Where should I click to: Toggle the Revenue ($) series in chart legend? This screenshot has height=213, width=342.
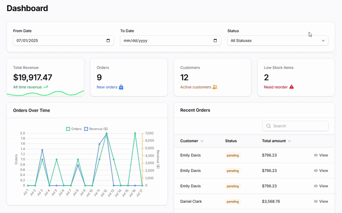(x=98, y=129)
